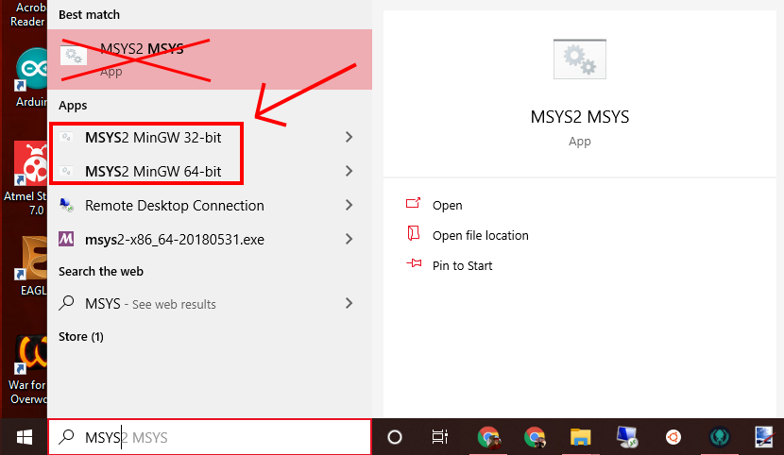Click the Open action's launch icon

pyautogui.click(x=414, y=203)
